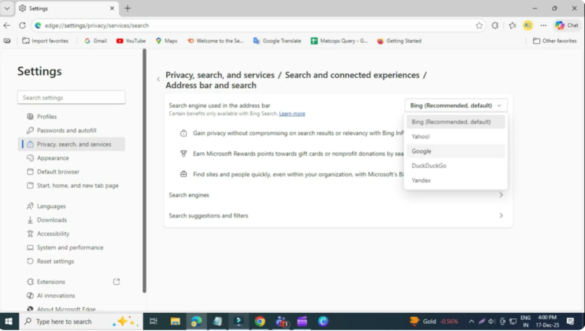Click the Edge Collections icon
The height and width of the screenshot is (331, 585).
click(512, 25)
